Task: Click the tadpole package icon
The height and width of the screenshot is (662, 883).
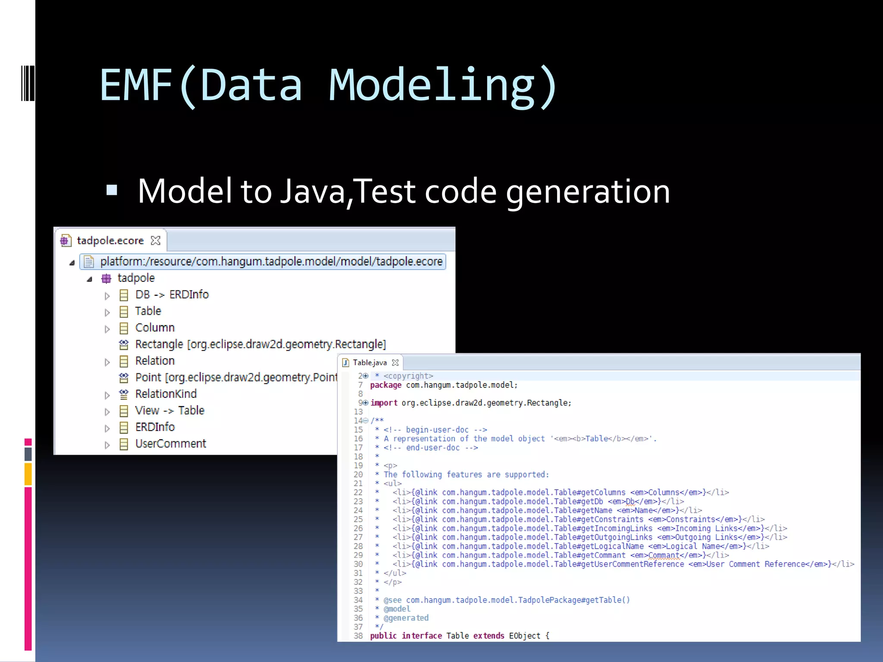Action: point(106,278)
